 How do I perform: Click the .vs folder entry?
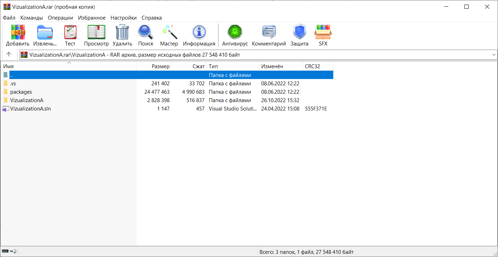[13, 84]
